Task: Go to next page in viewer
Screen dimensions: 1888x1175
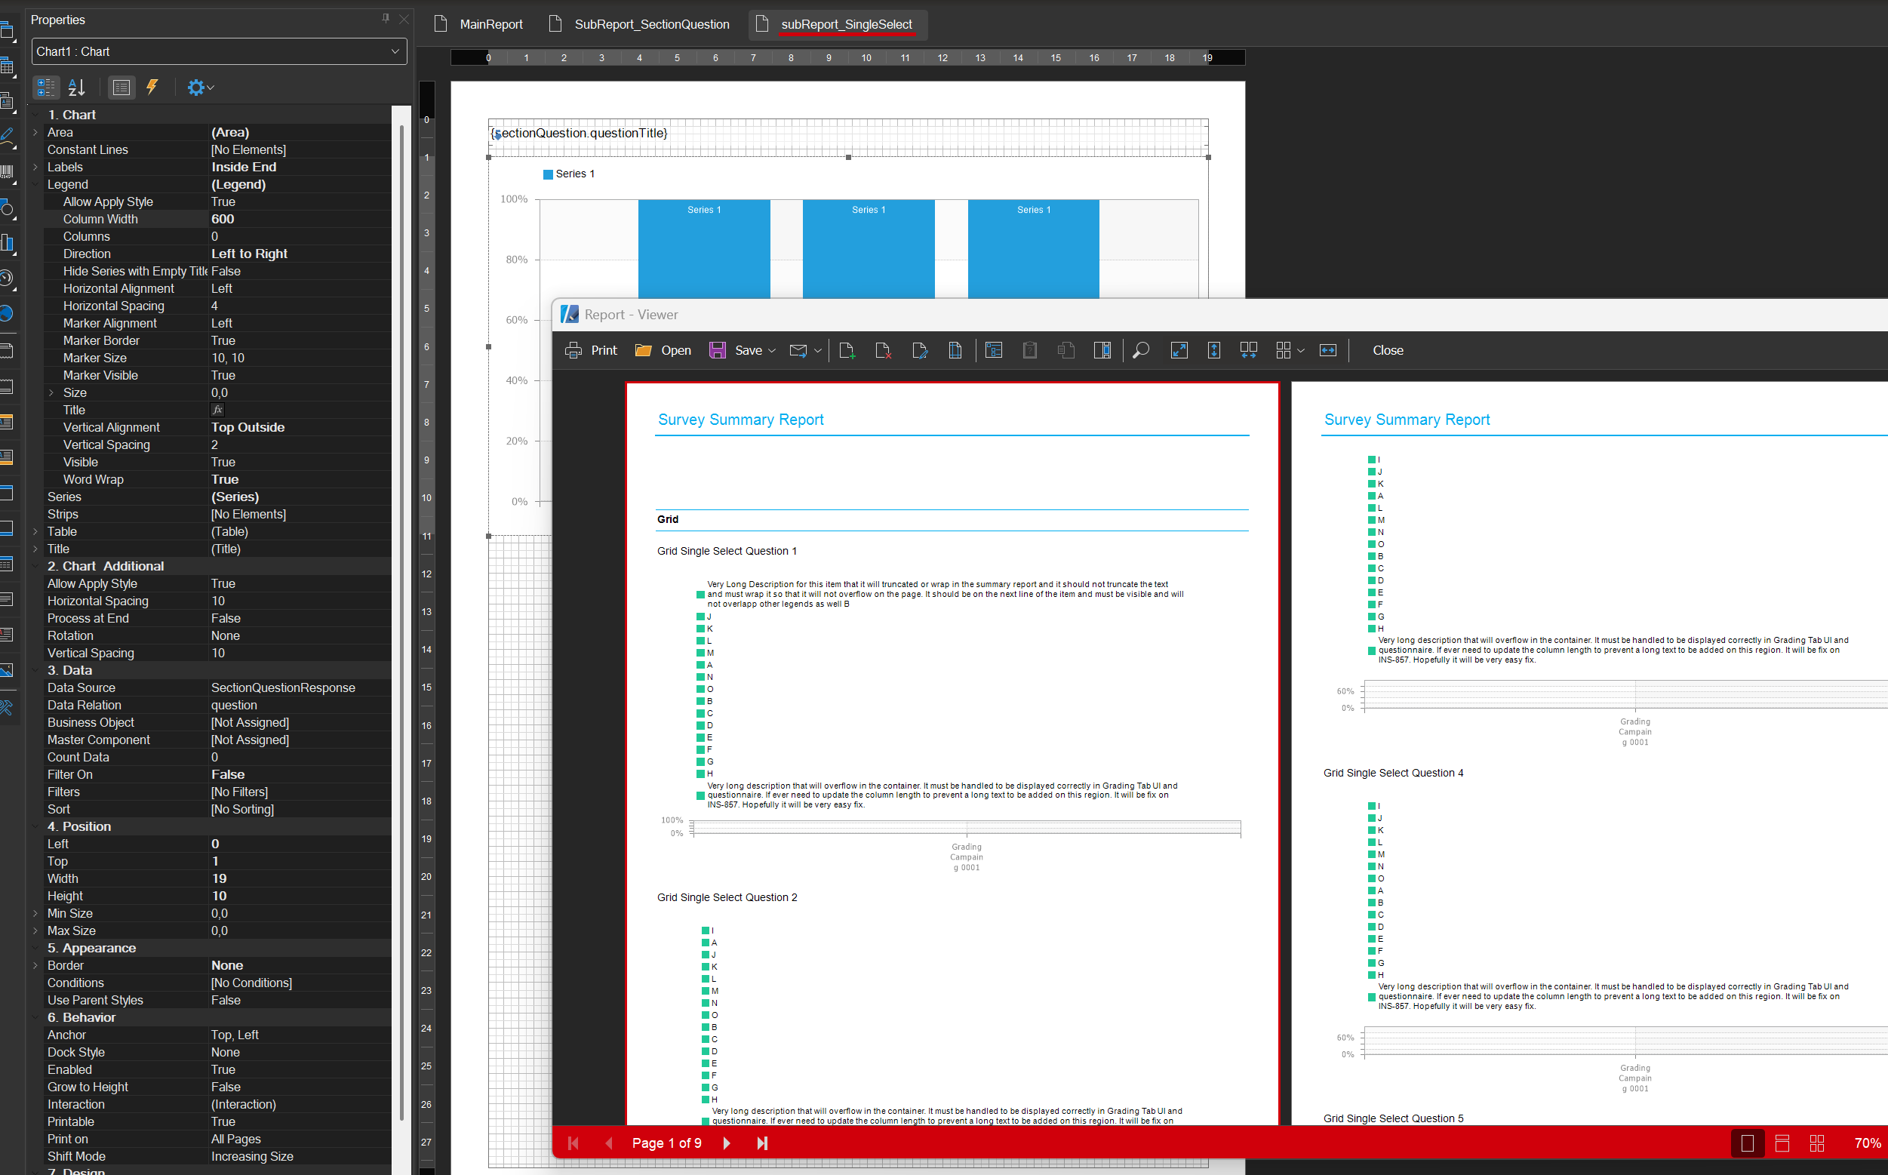Action: pyautogui.click(x=727, y=1143)
